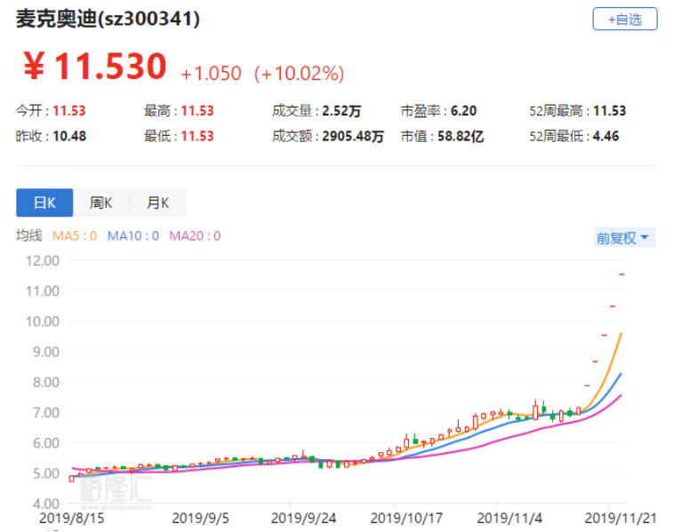Click the 市盈率 value 6.20
689x532 pixels.
(x=463, y=111)
